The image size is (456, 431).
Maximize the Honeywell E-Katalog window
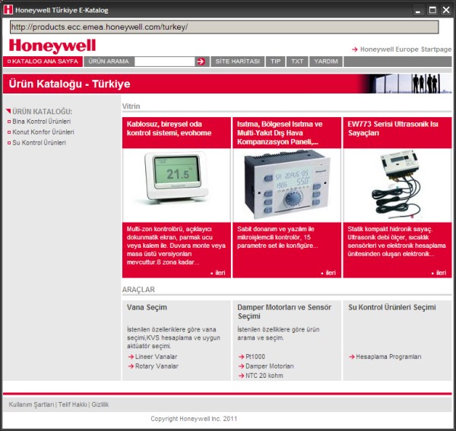tap(432, 10)
